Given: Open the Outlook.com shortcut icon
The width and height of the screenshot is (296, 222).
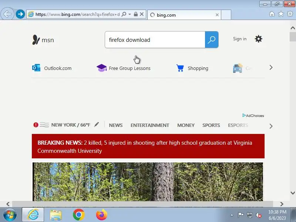Looking at the screenshot, I should [36, 68].
